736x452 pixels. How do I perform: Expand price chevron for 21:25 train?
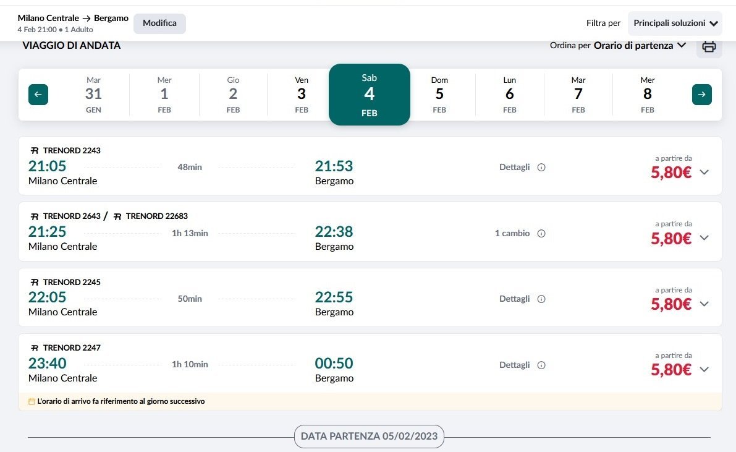pyautogui.click(x=704, y=238)
